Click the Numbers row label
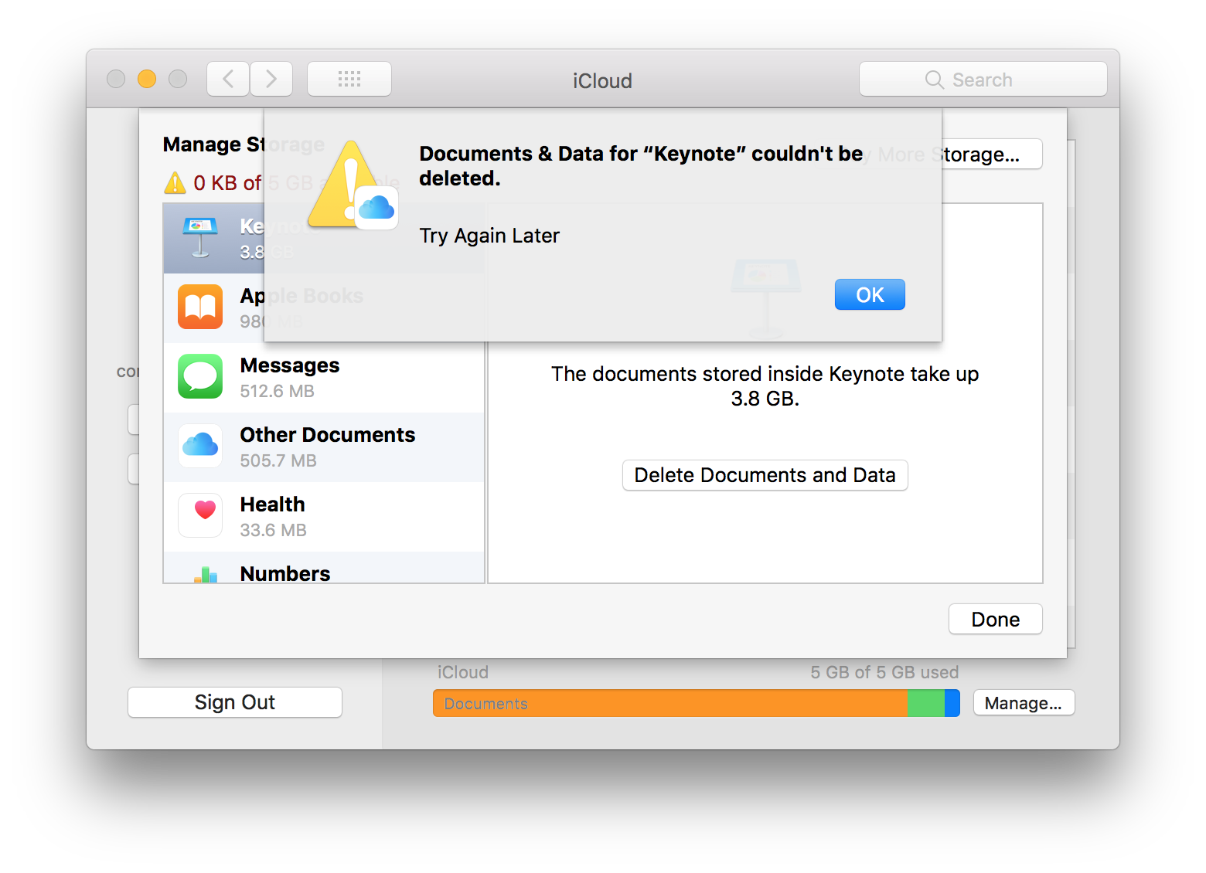The height and width of the screenshot is (873, 1206). click(285, 573)
